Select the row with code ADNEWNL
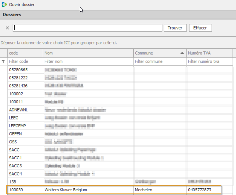This screenshot has height=195, width=236. click(x=120, y=110)
